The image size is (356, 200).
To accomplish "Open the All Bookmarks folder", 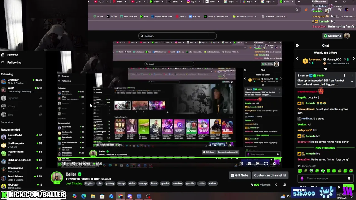I will click(345, 16).
